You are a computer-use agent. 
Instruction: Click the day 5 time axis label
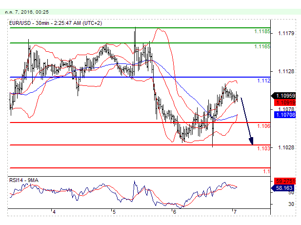114,212
